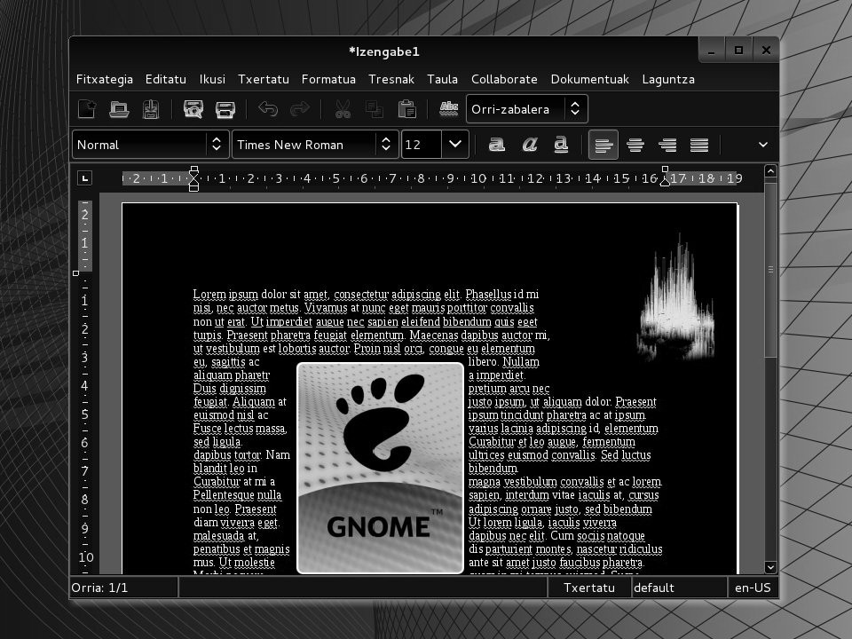Paste from clipboard with the paste icon

(x=406, y=109)
